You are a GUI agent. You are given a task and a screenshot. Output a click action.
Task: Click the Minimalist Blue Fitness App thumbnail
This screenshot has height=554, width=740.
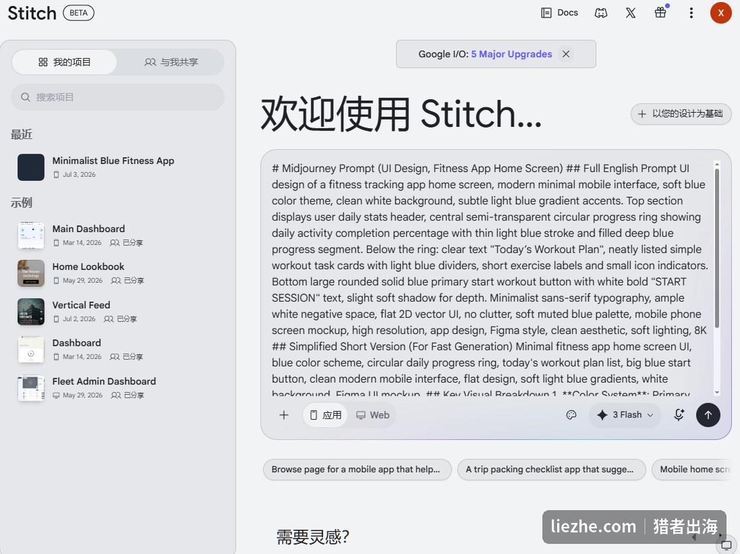tap(31, 167)
